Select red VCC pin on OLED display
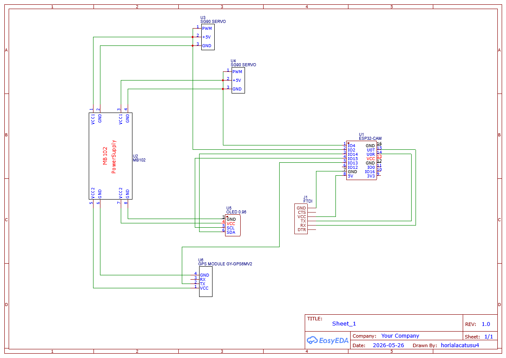Image resolution: width=506 pixels, height=358 pixels. pyautogui.click(x=231, y=224)
